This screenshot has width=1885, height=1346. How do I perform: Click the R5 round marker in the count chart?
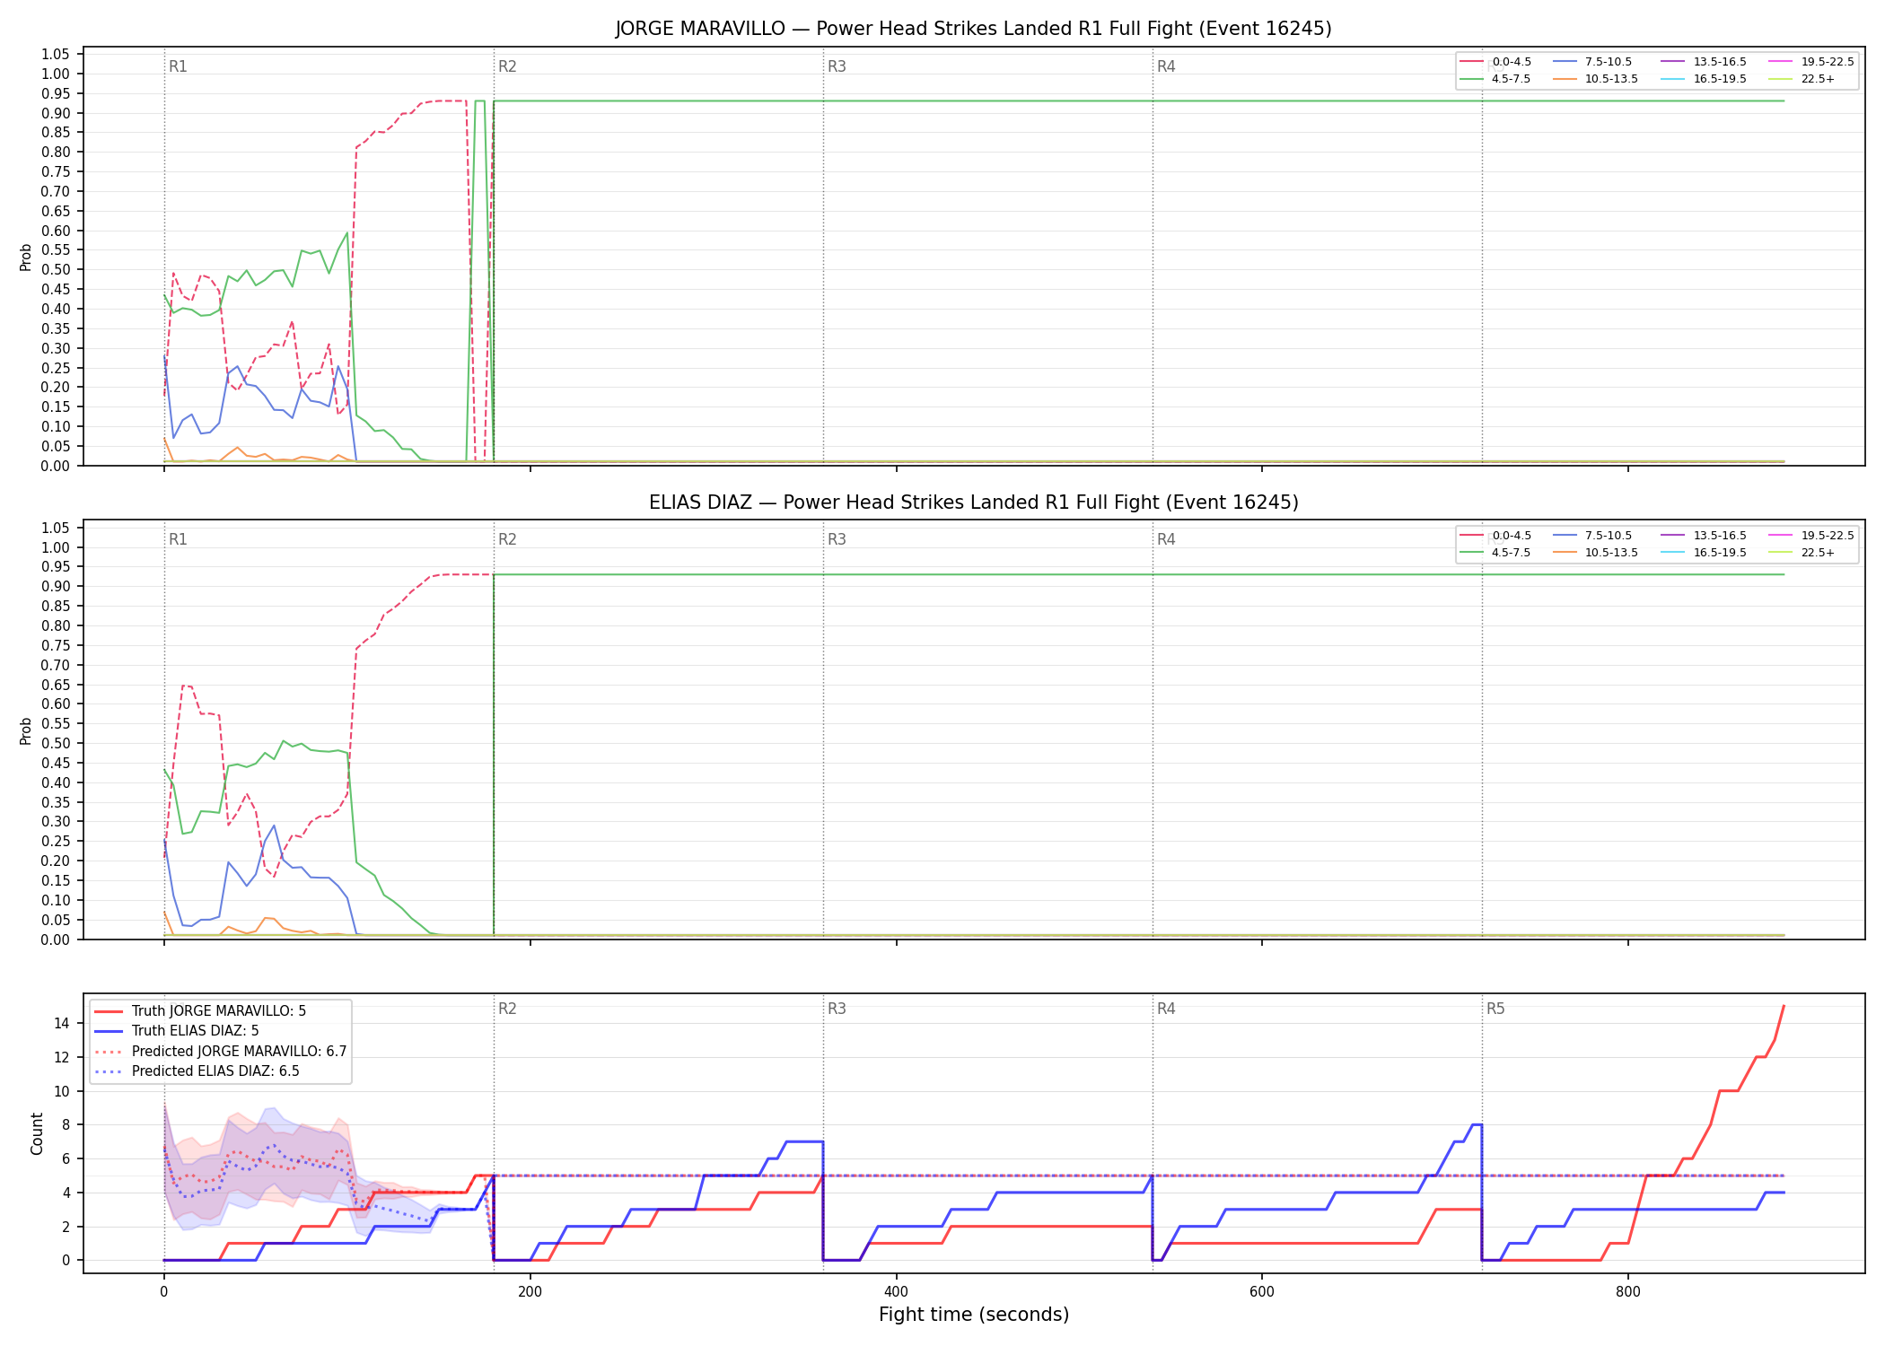(1495, 1009)
